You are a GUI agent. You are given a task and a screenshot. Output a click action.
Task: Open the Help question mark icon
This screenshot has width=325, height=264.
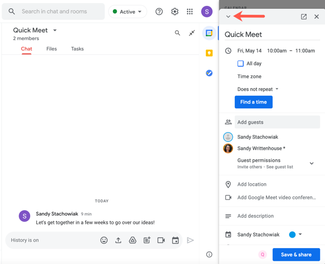159,12
